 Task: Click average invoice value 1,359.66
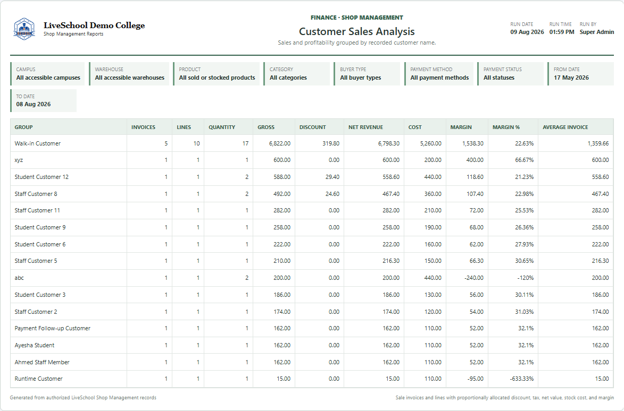[598, 144]
